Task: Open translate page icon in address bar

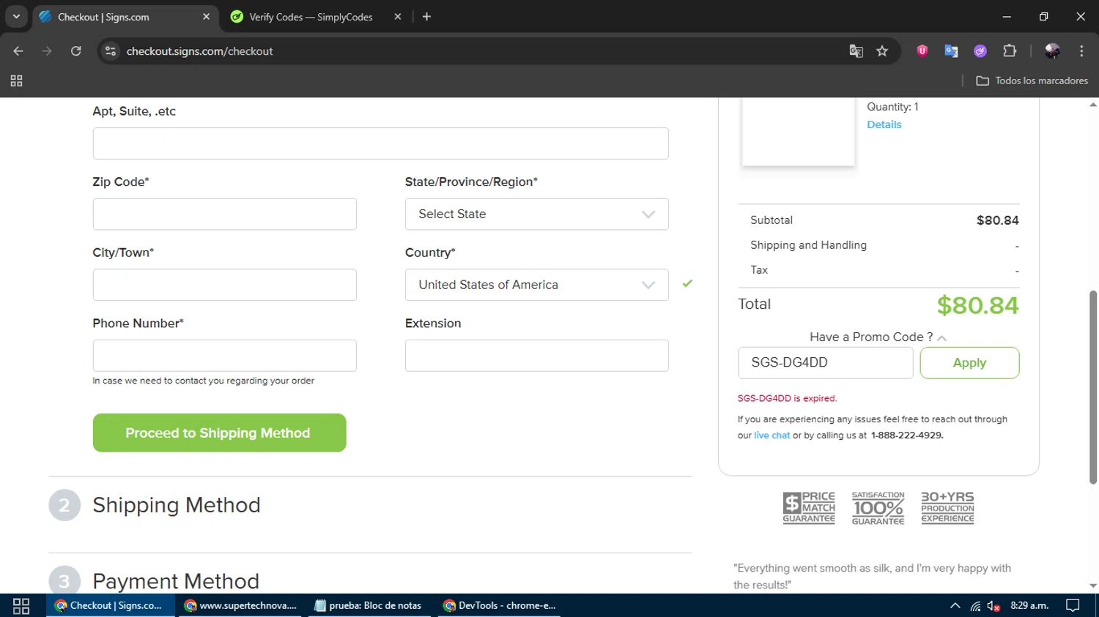Action: click(x=856, y=51)
